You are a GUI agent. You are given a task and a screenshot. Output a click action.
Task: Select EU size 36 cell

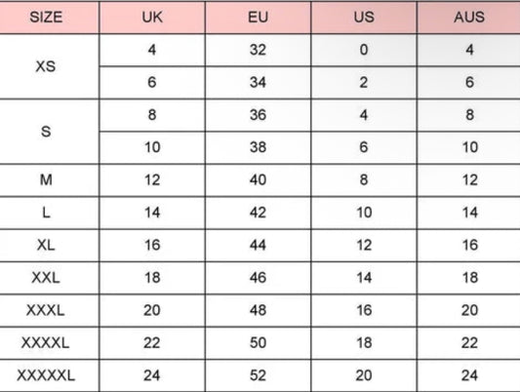pos(258,115)
